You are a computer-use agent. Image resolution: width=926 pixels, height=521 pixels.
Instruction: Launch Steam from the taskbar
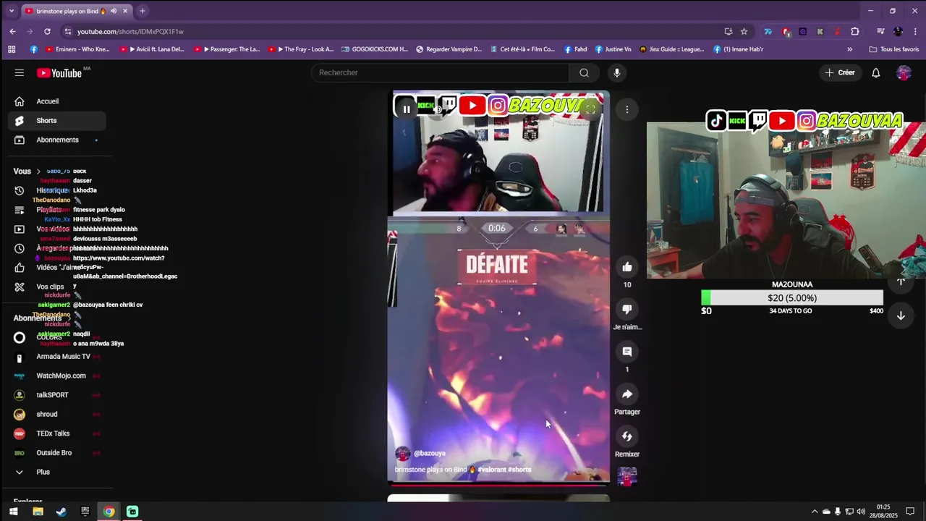pos(61,512)
